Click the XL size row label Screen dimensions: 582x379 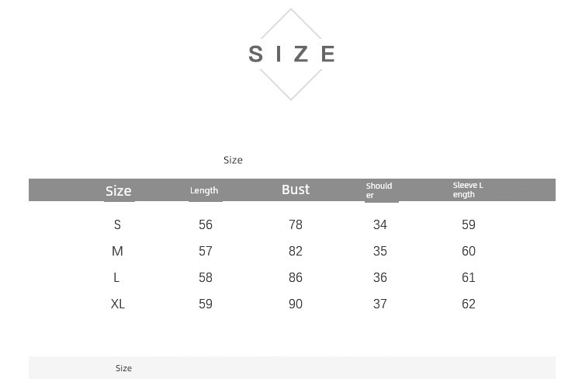click(118, 304)
